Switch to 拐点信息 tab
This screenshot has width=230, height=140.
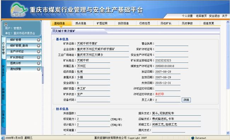tap(81, 23)
